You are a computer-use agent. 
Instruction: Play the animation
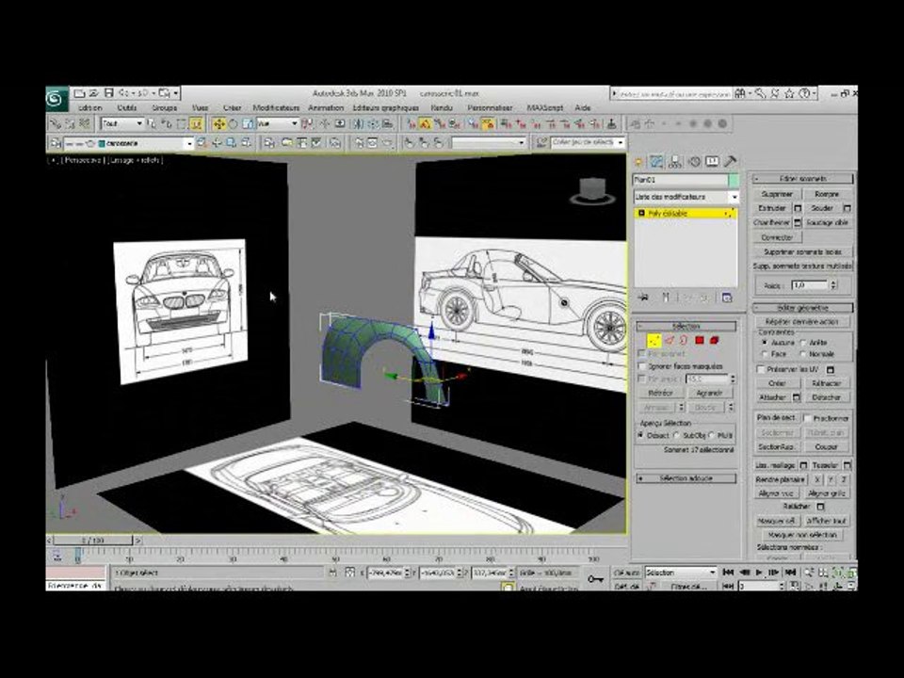pyautogui.click(x=759, y=572)
